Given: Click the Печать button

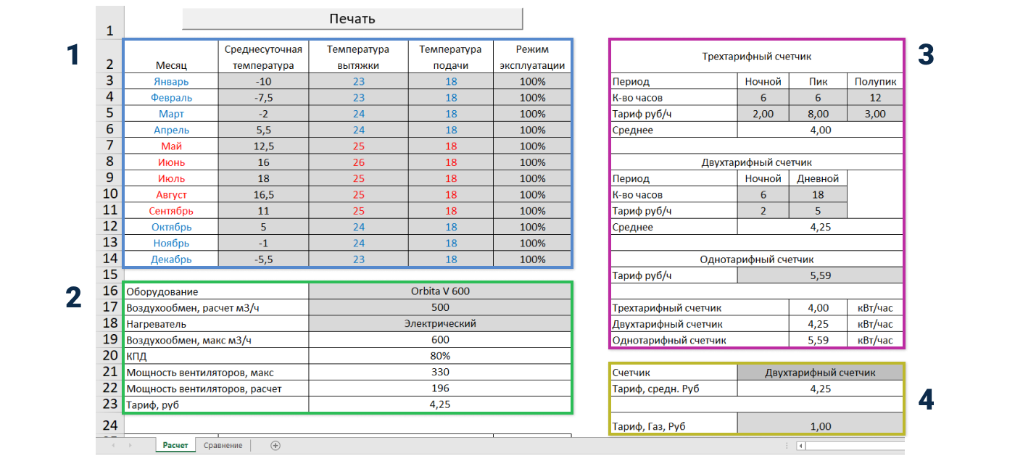Looking at the screenshot, I should [352, 19].
